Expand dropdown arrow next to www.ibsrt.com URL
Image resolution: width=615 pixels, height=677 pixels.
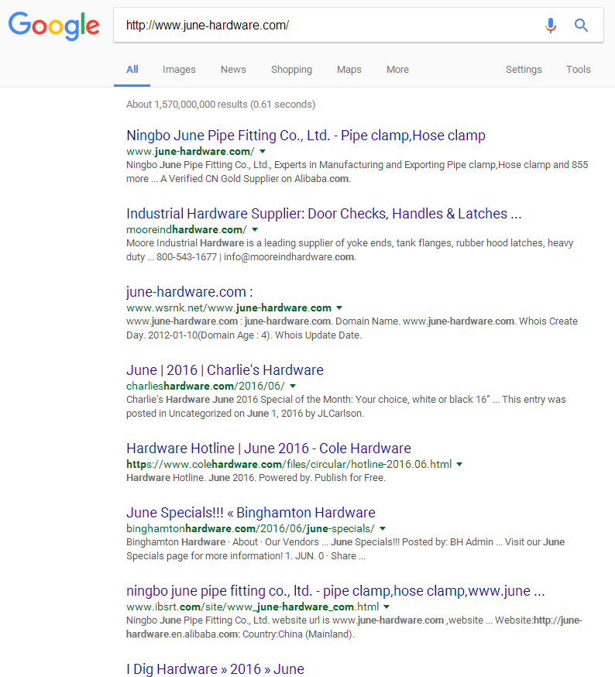point(387,607)
